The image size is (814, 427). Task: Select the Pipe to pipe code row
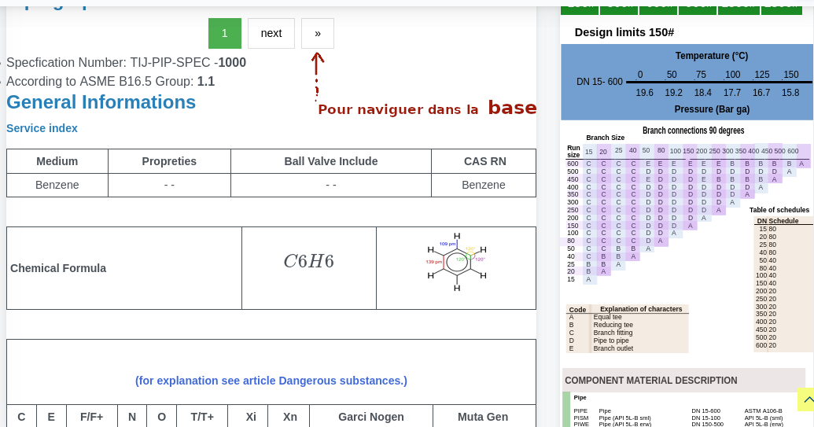coord(628,340)
